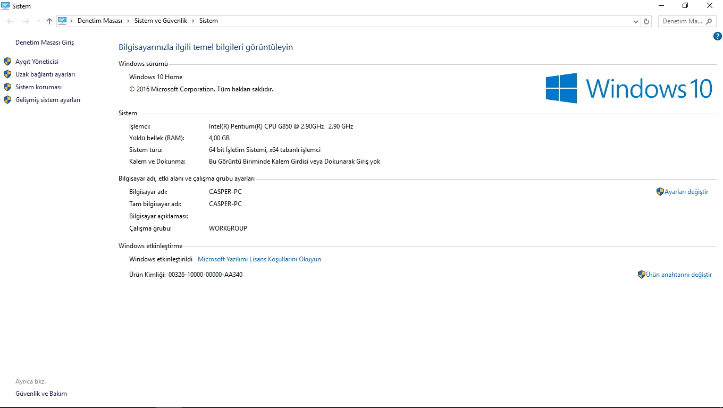Image resolution: width=723 pixels, height=408 pixels.
Task: Click the shield icon beside Aygıt Yöneticisi
Action: pyautogui.click(x=7, y=62)
